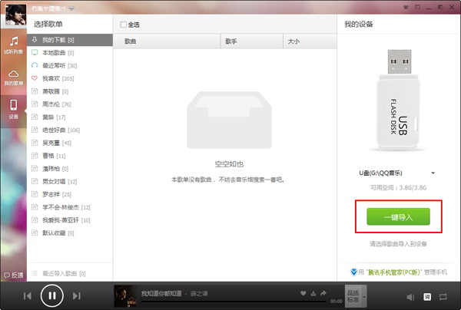Open artist 薛之谦 link

tap(199, 293)
